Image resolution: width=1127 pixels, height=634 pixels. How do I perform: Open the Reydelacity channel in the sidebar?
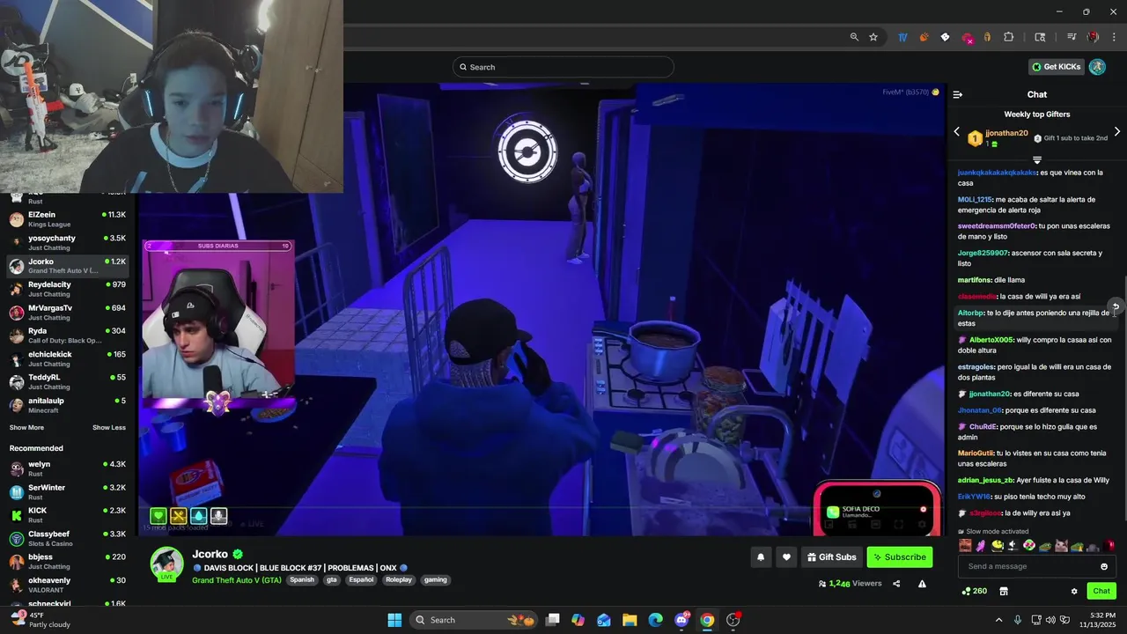(x=68, y=289)
